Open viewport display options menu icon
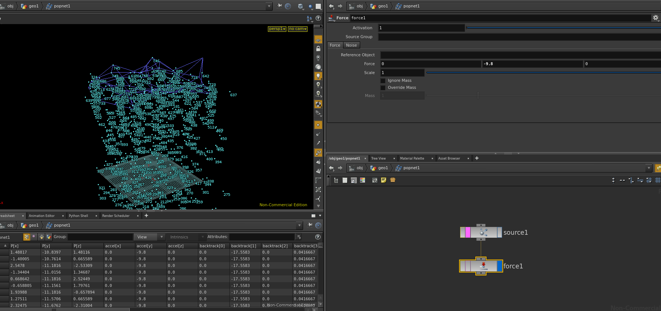 pyautogui.click(x=309, y=18)
